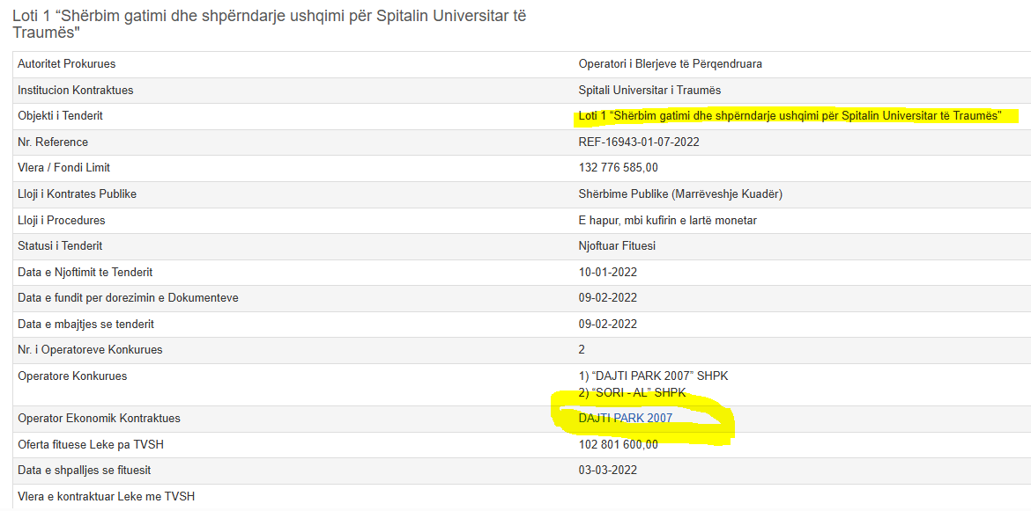Open the DAJTI PARK 2007 operator link
The width and height of the screenshot is (1031, 511).
click(626, 419)
